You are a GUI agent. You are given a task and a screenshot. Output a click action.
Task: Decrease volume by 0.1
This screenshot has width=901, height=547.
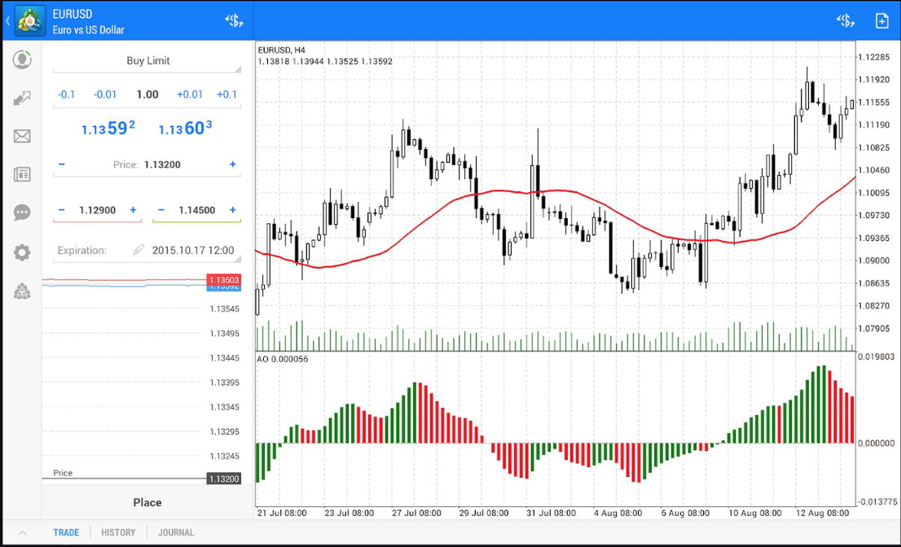coord(67,94)
